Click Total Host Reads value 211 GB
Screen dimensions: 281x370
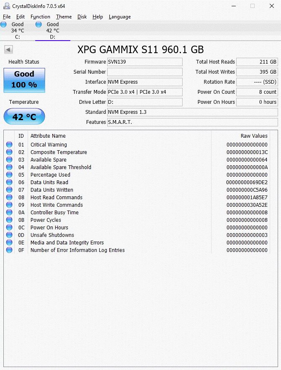(257, 62)
